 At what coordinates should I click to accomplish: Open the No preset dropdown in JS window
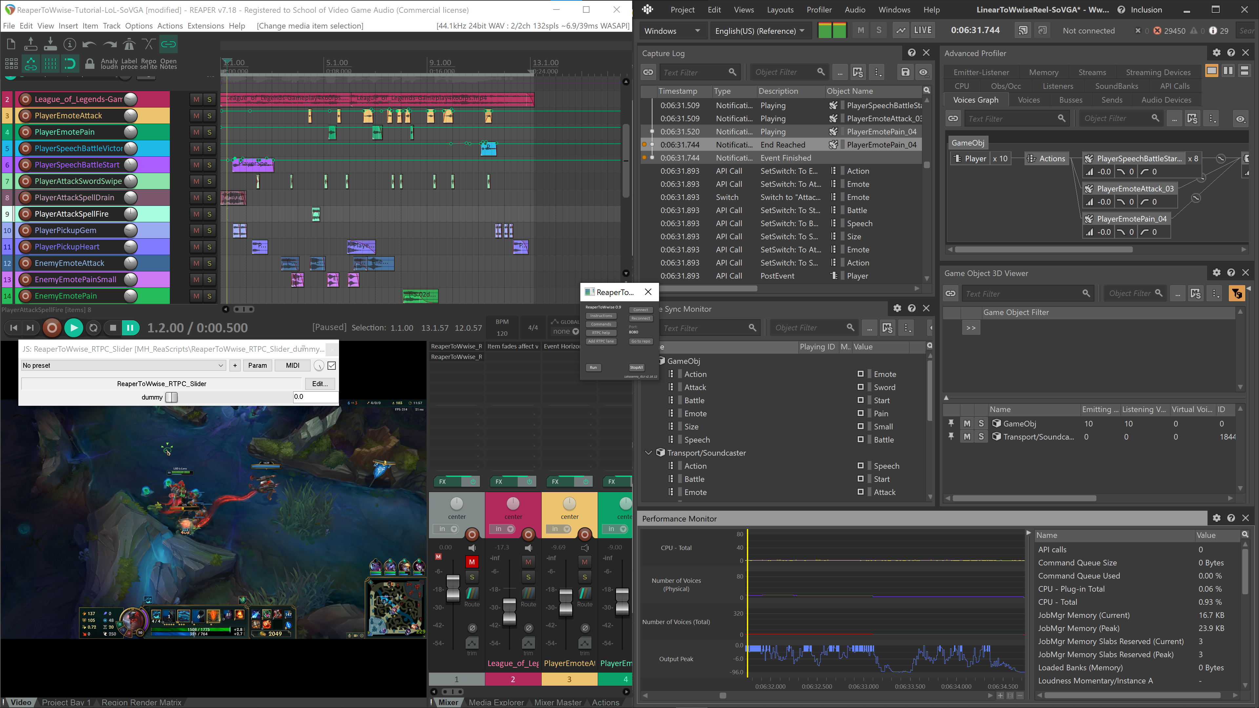click(123, 365)
